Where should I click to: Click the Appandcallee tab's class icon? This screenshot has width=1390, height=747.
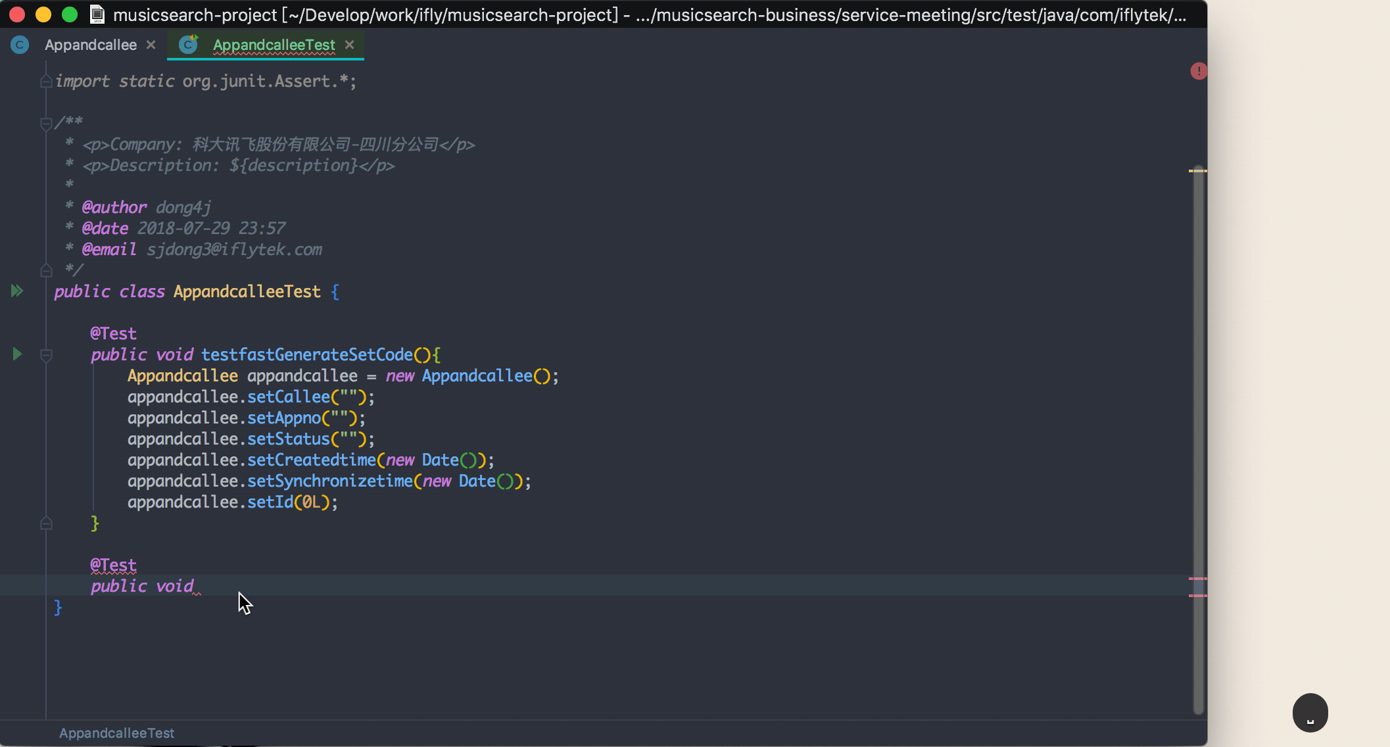coord(20,45)
